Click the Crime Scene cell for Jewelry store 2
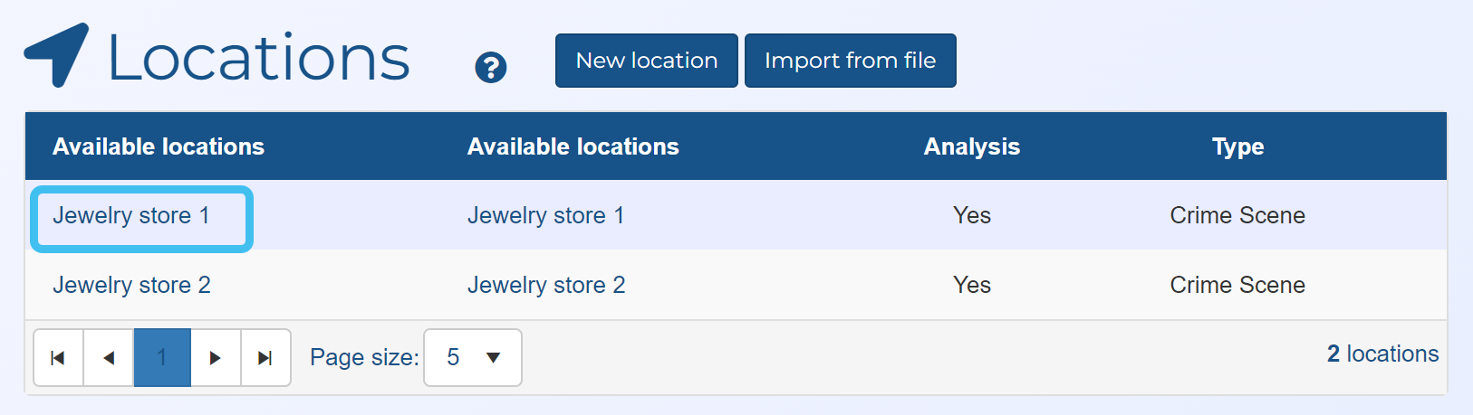Screen dimensions: 1473x415 pos(1237,286)
